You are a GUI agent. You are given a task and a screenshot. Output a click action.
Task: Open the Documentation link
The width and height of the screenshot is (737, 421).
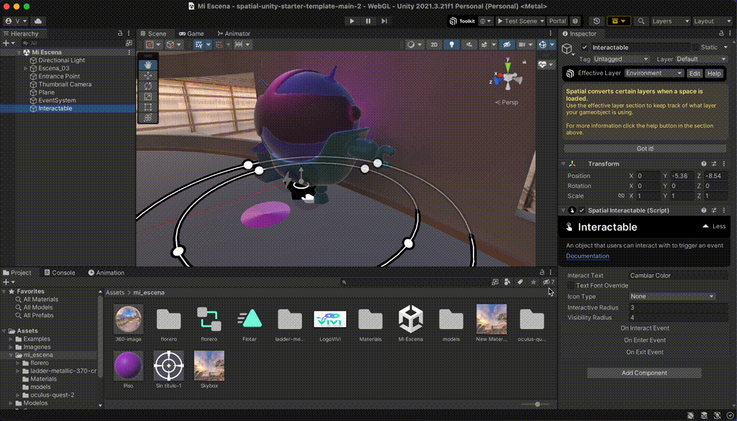pos(588,256)
